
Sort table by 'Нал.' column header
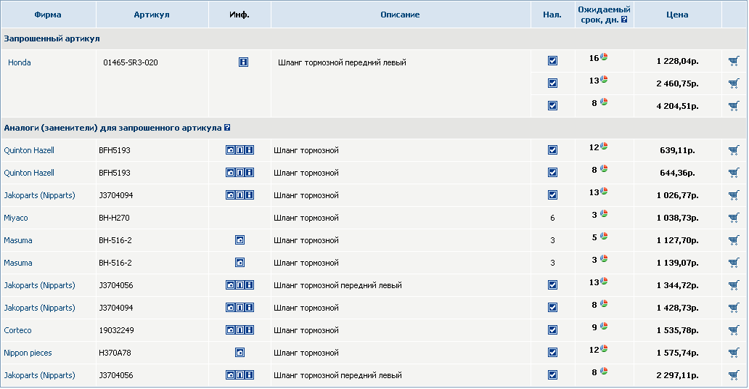552,15
